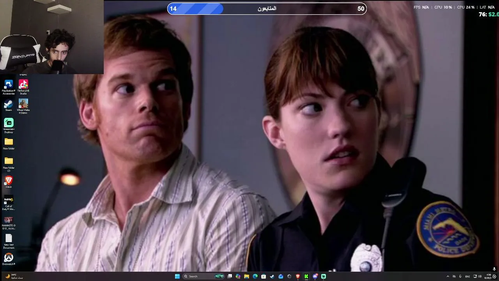Screen dimensions: 499x281
Task: Expand the hidden system tray icons
Action: (x=448, y=276)
